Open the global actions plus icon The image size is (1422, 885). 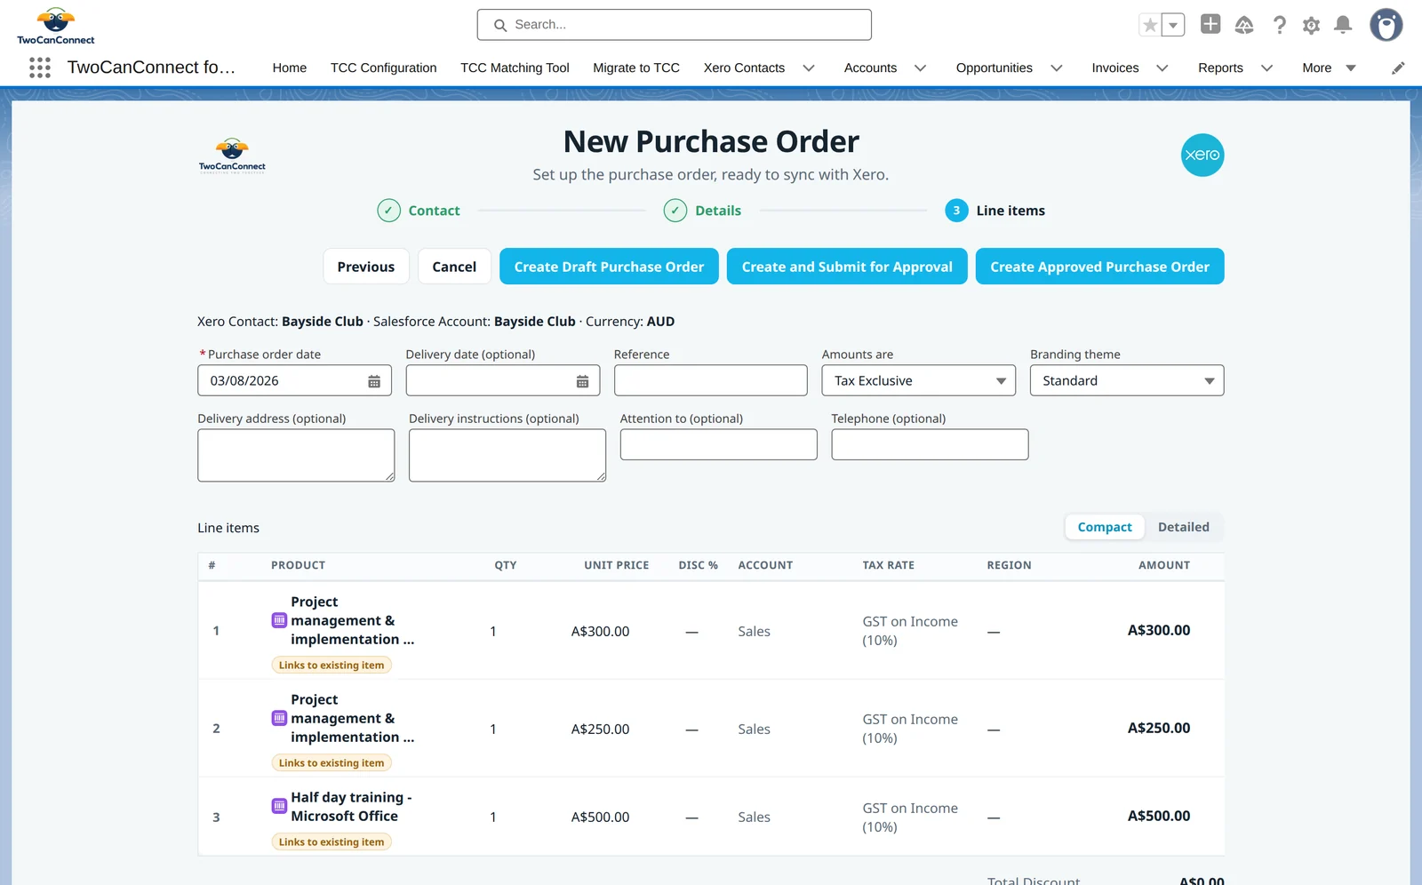tap(1210, 24)
